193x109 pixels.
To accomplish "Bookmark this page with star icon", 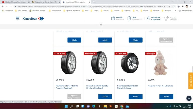I will pos(174,6).
